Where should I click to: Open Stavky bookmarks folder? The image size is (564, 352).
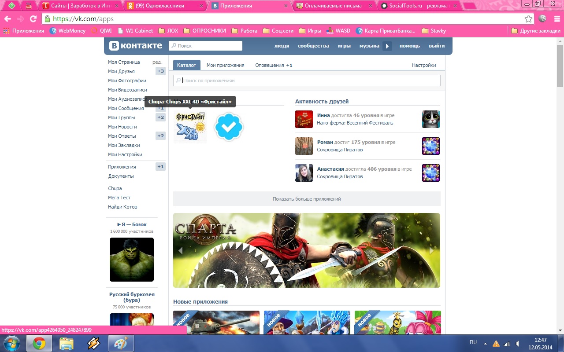[x=434, y=31]
